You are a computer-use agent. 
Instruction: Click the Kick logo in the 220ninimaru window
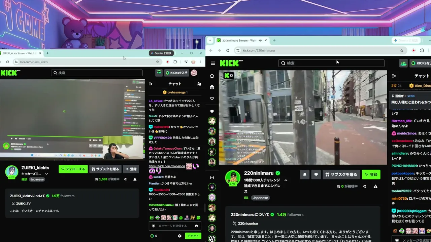point(231,63)
